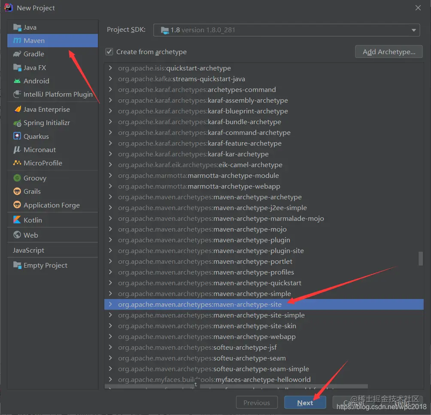This screenshot has width=431, height=415.
Task: Click the IntelliJ Platform Plugin icon
Action: 17,95
